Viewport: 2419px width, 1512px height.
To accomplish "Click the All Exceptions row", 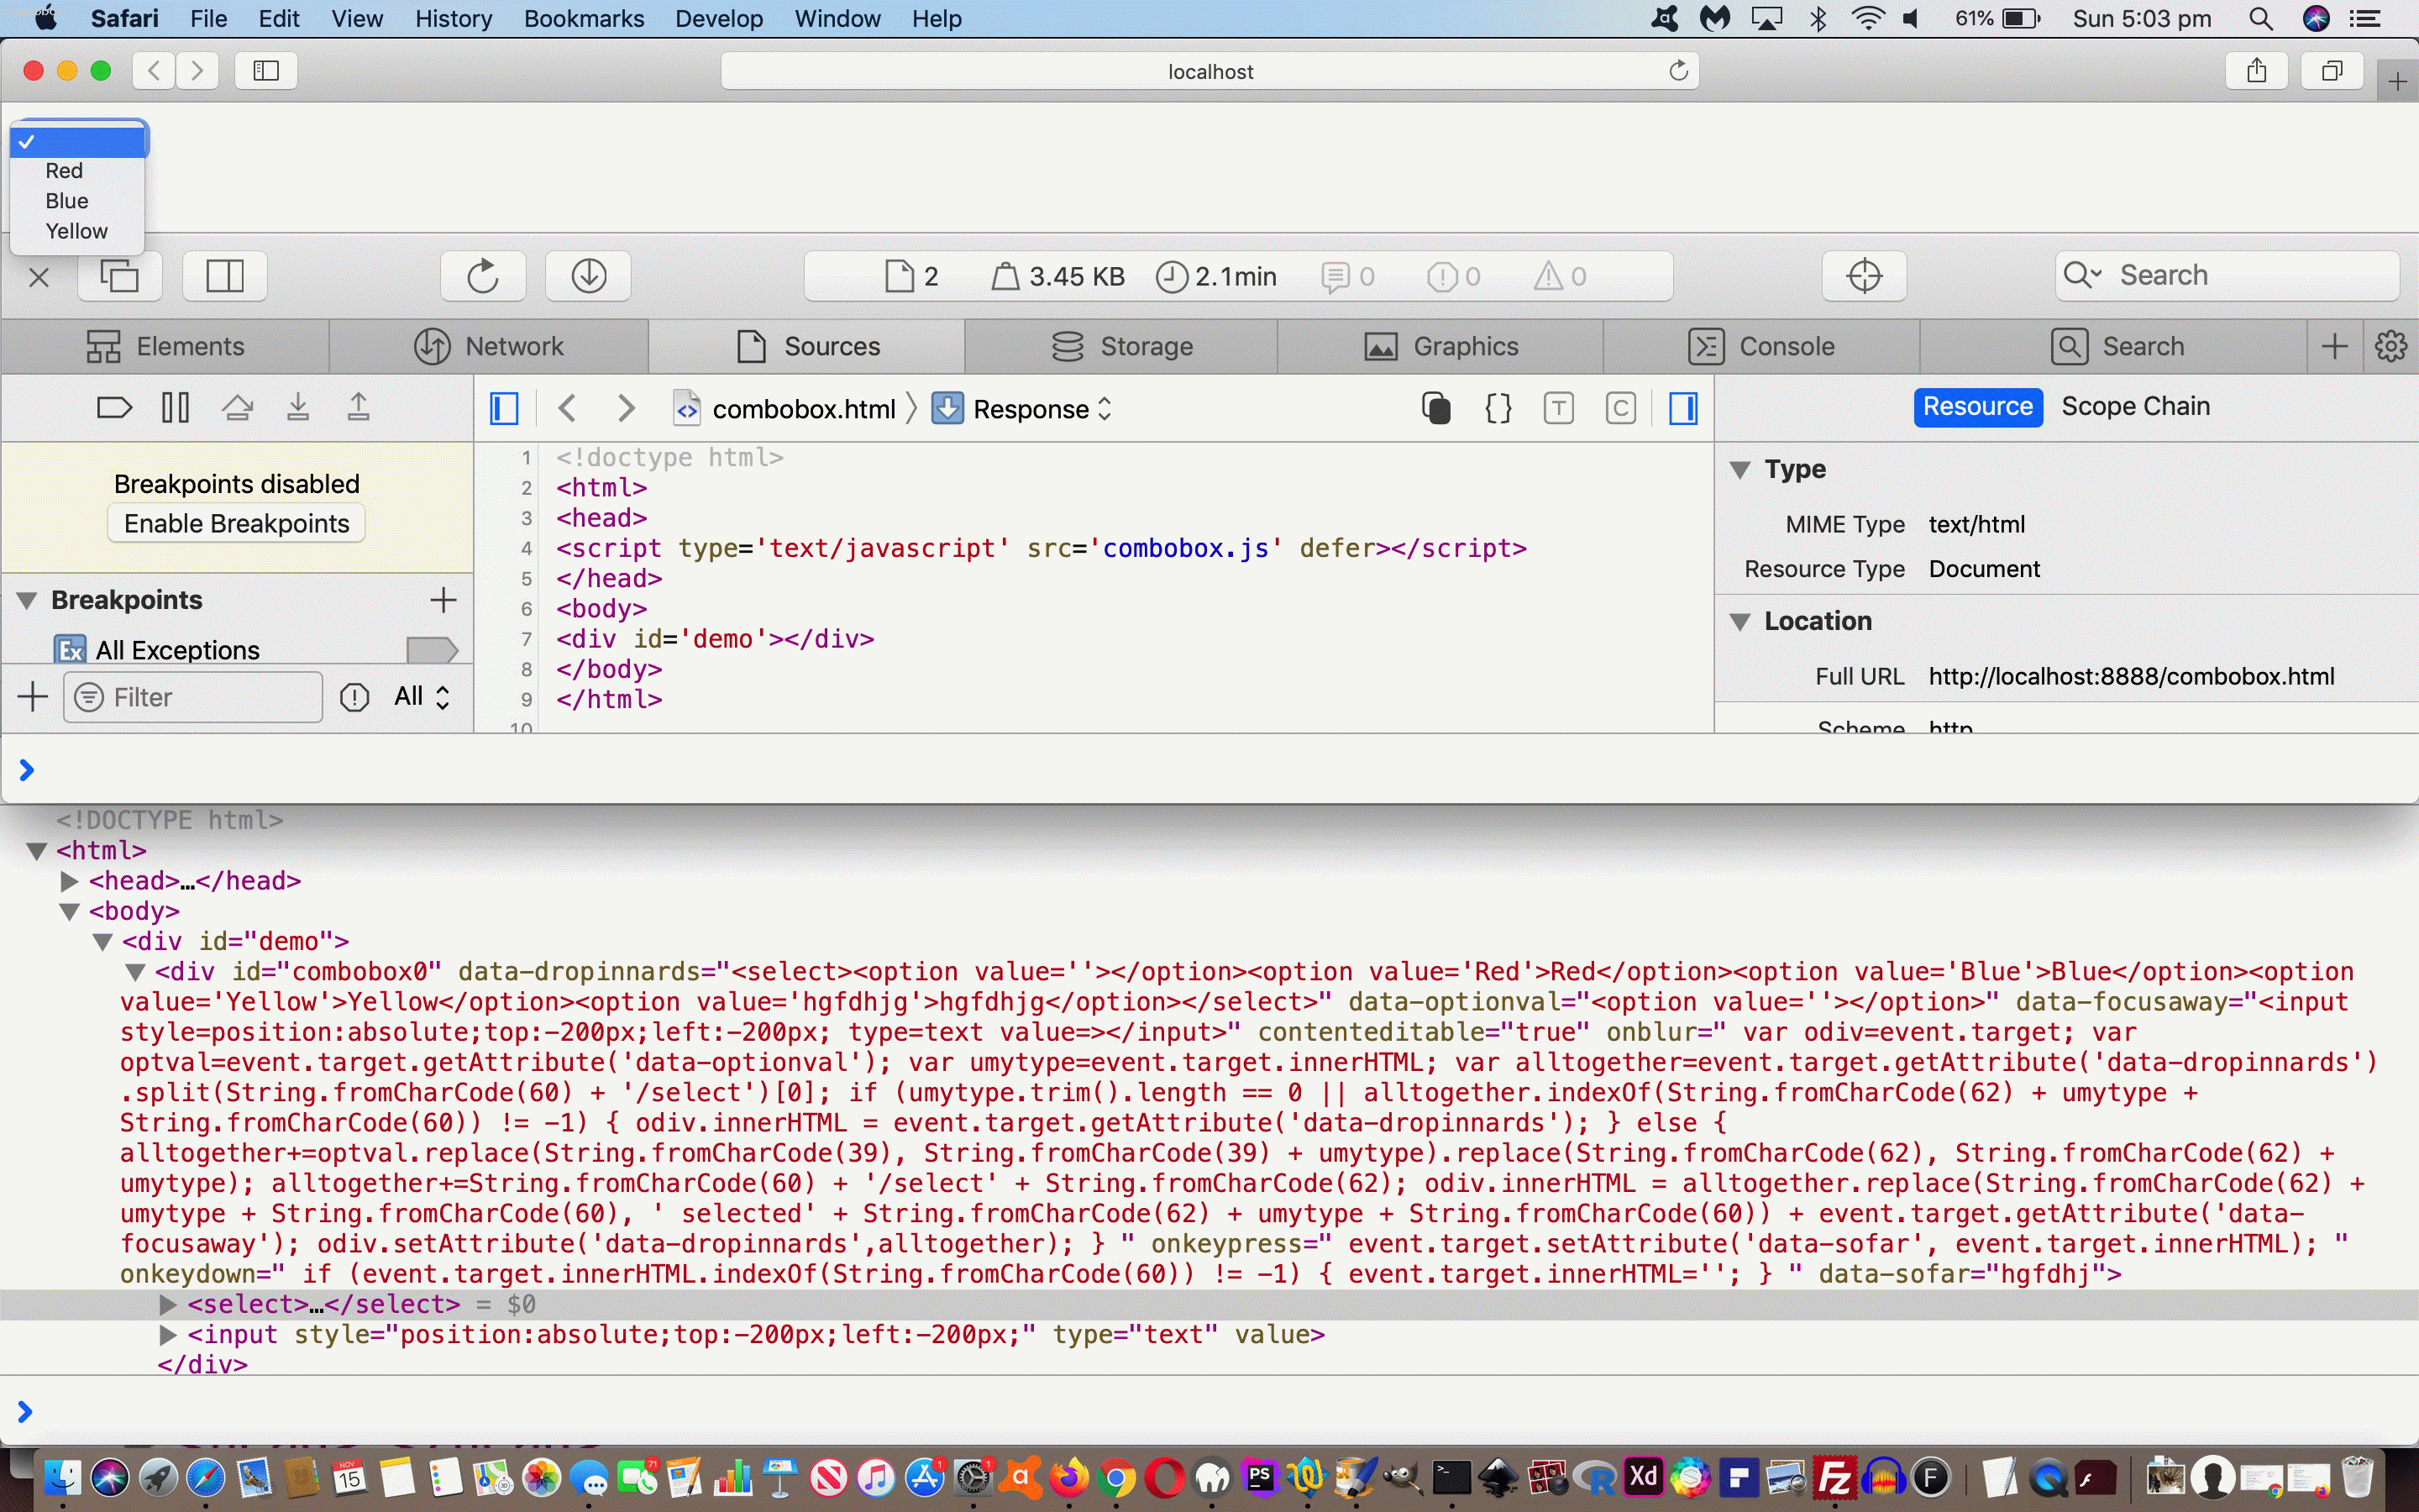I will 237,650.
